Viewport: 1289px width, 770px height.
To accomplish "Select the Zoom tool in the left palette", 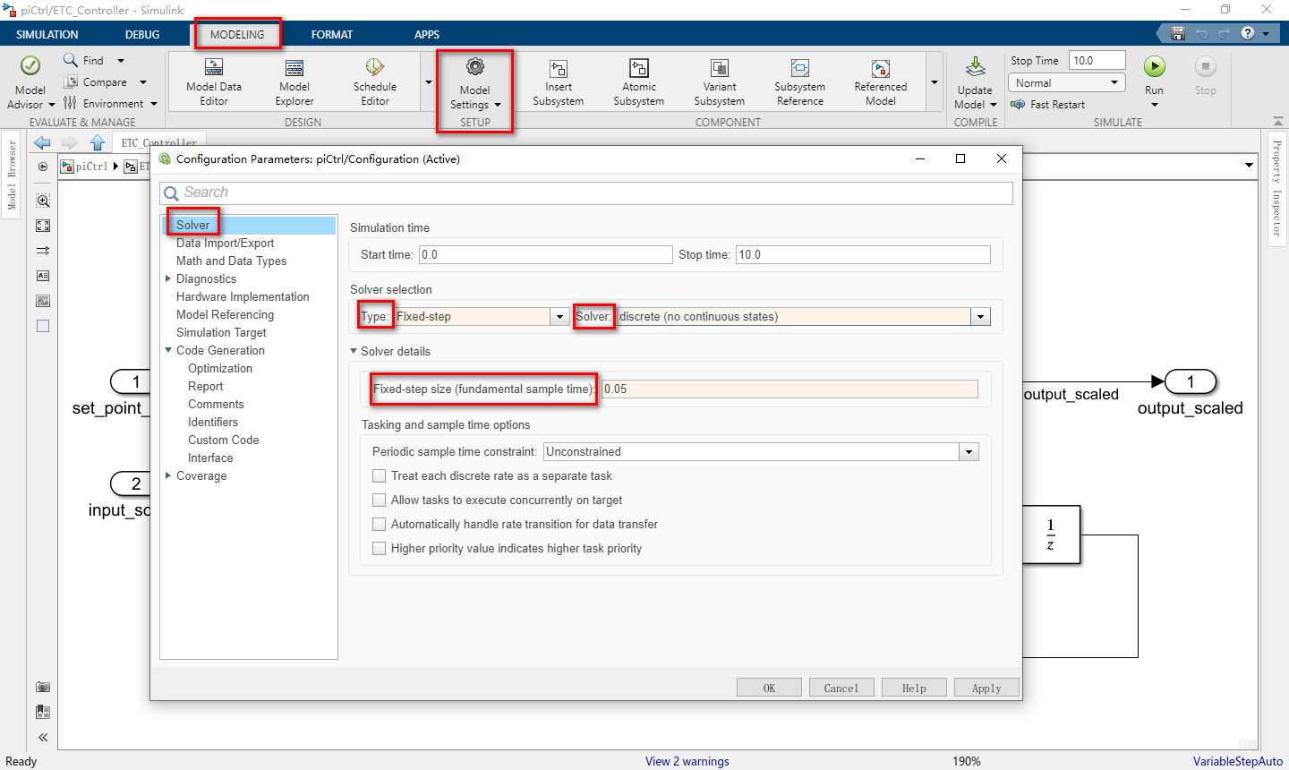I will pyautogui.click(x=42, y=201).
